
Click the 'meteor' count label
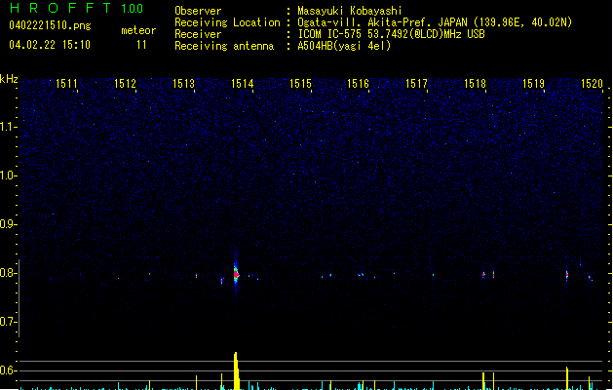[x=138, y=30]
